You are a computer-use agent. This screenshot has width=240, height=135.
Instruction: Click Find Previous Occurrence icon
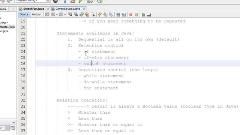point(76,15)
